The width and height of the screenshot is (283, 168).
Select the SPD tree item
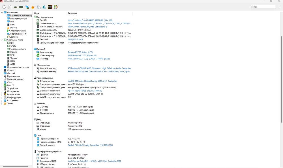tap(10, 55)
